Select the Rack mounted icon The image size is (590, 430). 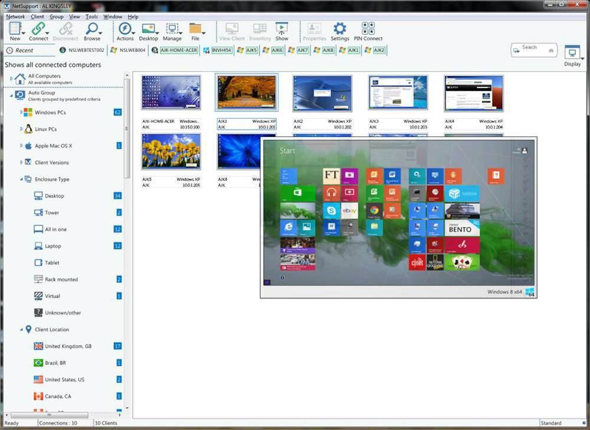(38, 279)
